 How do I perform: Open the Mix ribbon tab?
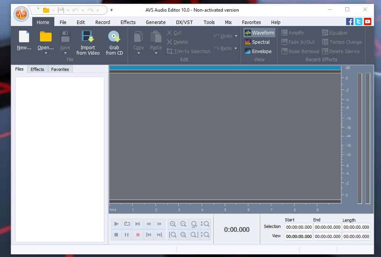click(228, 22)
